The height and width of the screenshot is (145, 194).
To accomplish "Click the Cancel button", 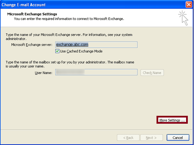I will coord(178,137).
